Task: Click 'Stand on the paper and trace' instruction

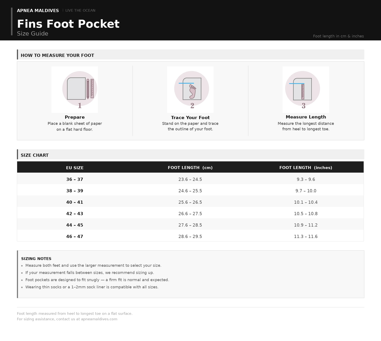Action: (x=190, y=124)
